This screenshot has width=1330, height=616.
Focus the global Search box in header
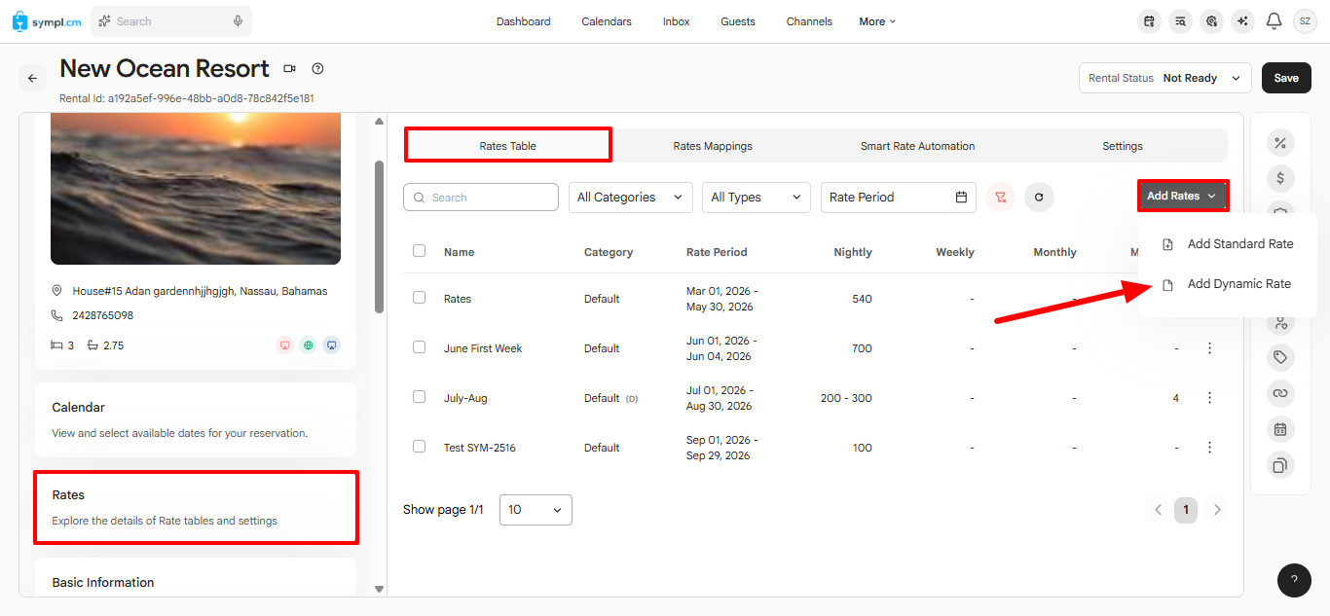(170, 21)
